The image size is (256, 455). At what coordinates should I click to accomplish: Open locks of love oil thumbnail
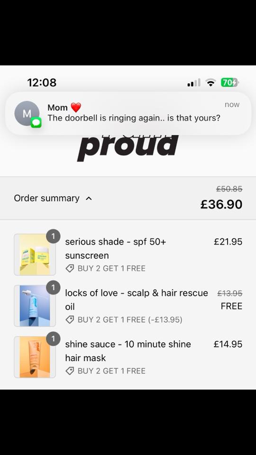coord(35,306)
